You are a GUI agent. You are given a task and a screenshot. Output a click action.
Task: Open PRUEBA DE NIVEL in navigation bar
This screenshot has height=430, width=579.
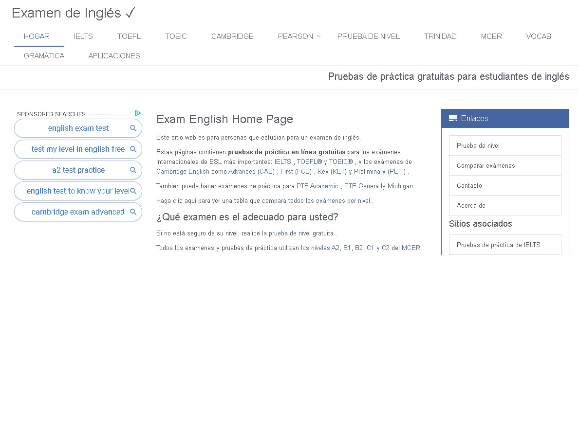coord(369,36)
